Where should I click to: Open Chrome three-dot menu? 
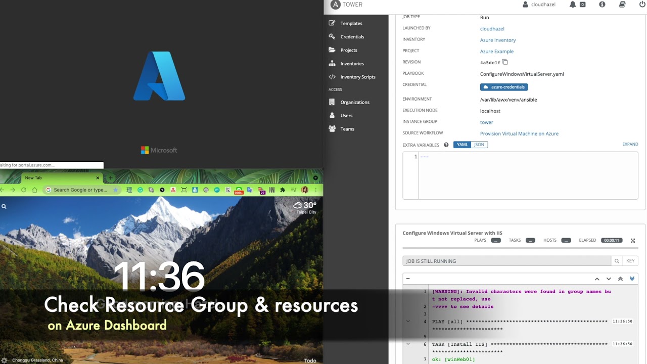[316, 190]
